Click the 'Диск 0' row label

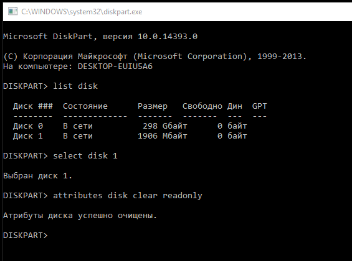tap(28, 126)
